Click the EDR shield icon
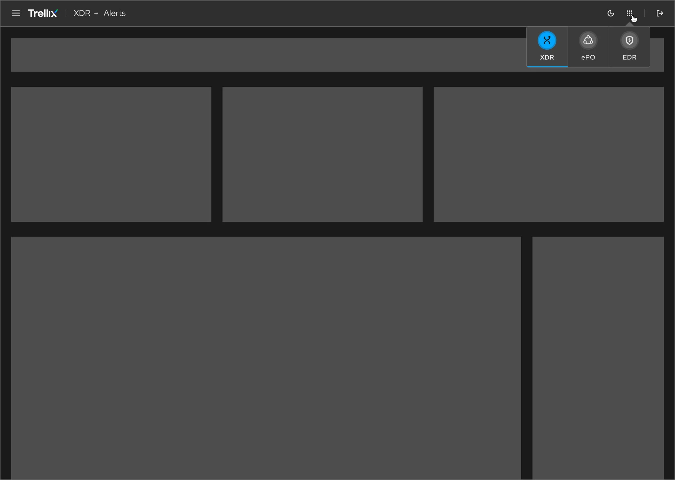This screenshot has width=675, height=480. click(x=629, y=40)
